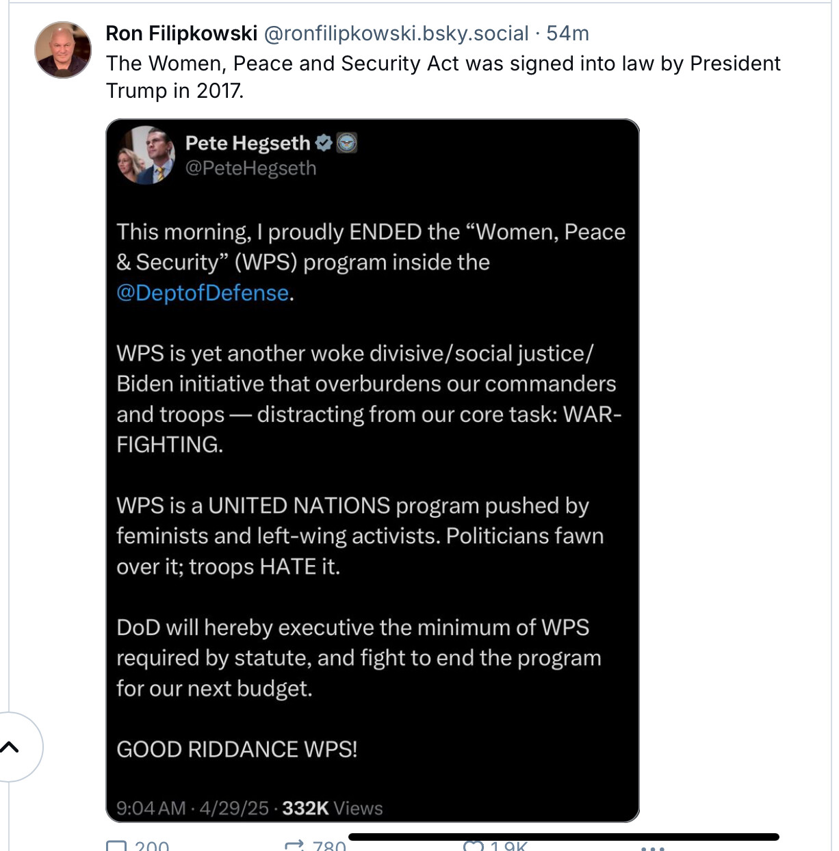Click the Ron Filipkowski display name
Image resolution: width=839 pixels, height=851 pixels.
181,33
